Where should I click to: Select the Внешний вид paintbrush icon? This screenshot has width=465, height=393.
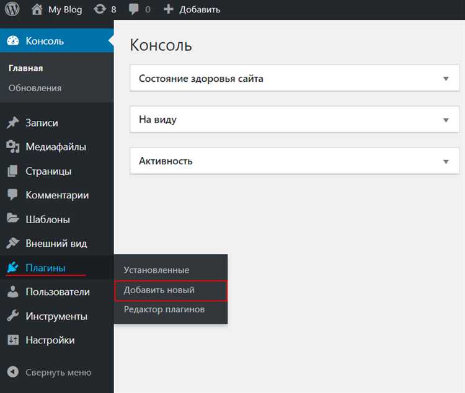click(x=13, y=244)
